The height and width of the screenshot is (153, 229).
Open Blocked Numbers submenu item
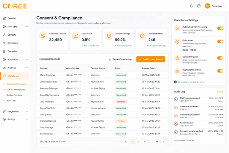tap(14, 95)
